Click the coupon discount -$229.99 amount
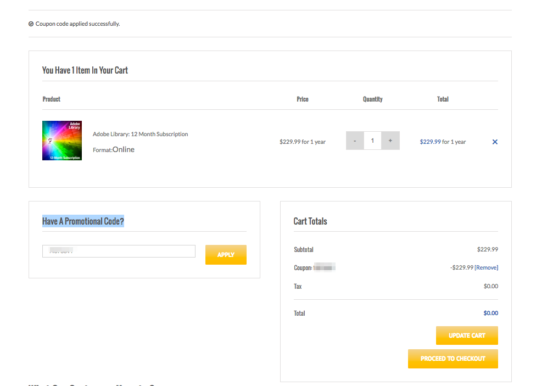Viewport: 536px width, 386px height. [x=462, y=267]
